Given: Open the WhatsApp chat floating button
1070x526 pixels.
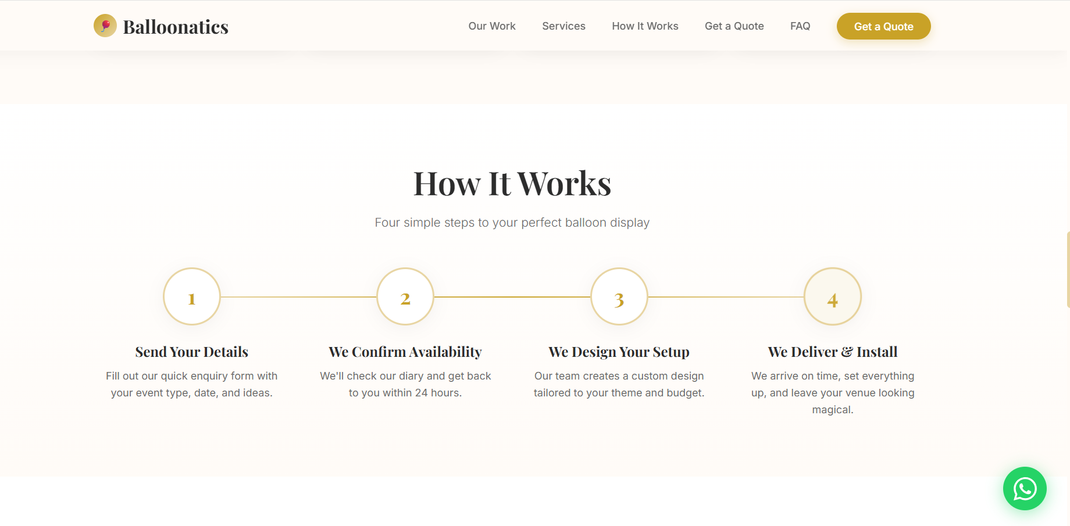Looking at the screenshot, I should [1025, 488].
